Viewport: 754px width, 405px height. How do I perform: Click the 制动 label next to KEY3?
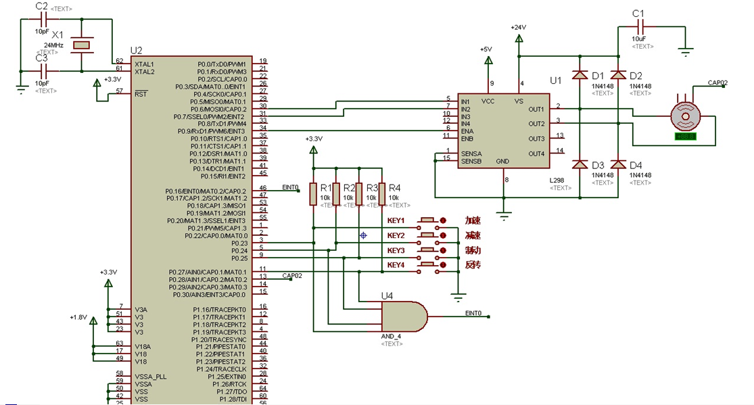(473, 250)
